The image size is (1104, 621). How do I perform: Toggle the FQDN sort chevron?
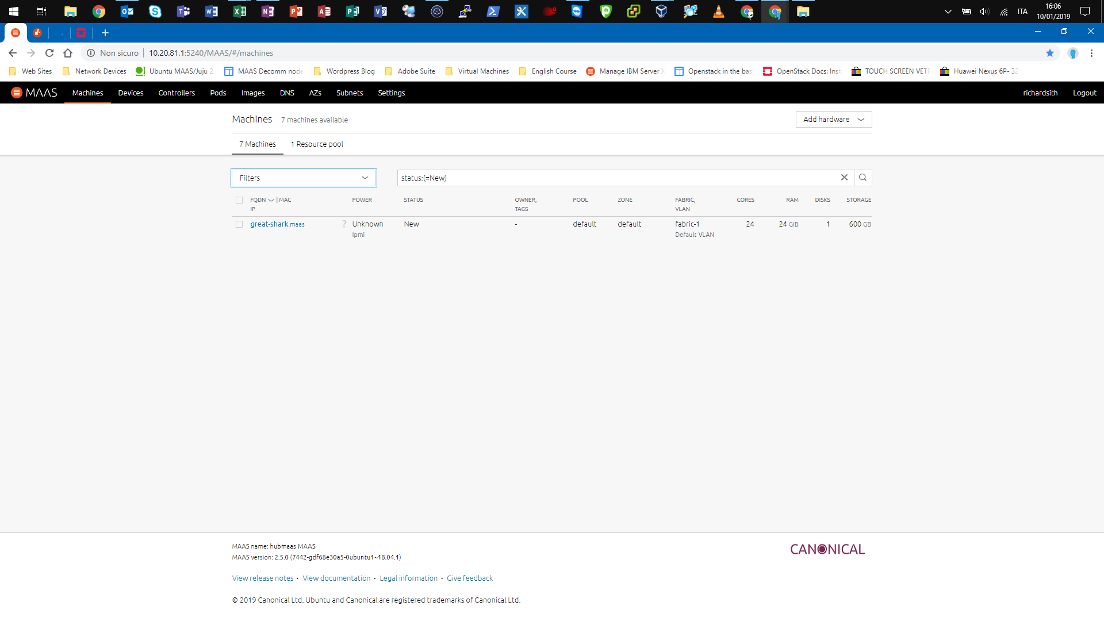pyautogui.click(x=271, y=200)
